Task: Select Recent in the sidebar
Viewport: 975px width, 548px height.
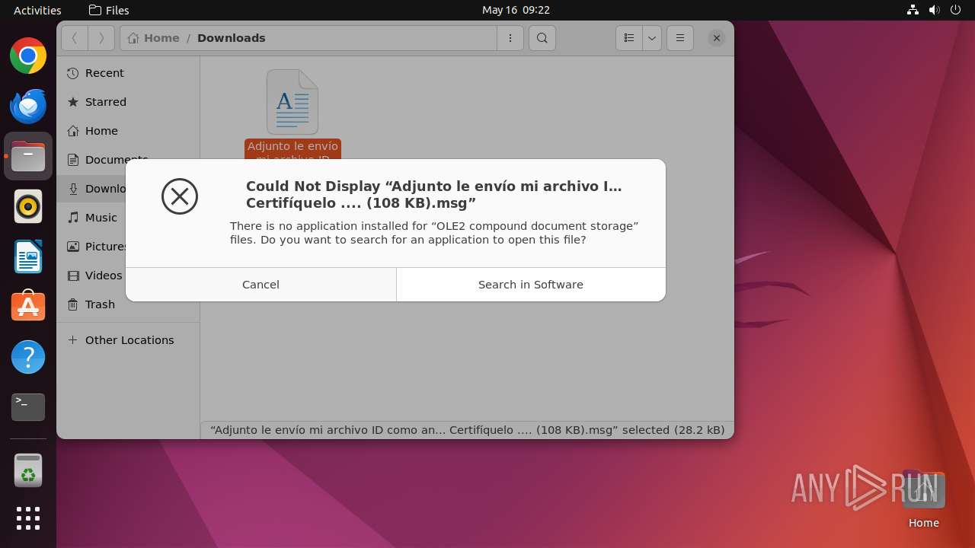Action: (x=128, y=73)
